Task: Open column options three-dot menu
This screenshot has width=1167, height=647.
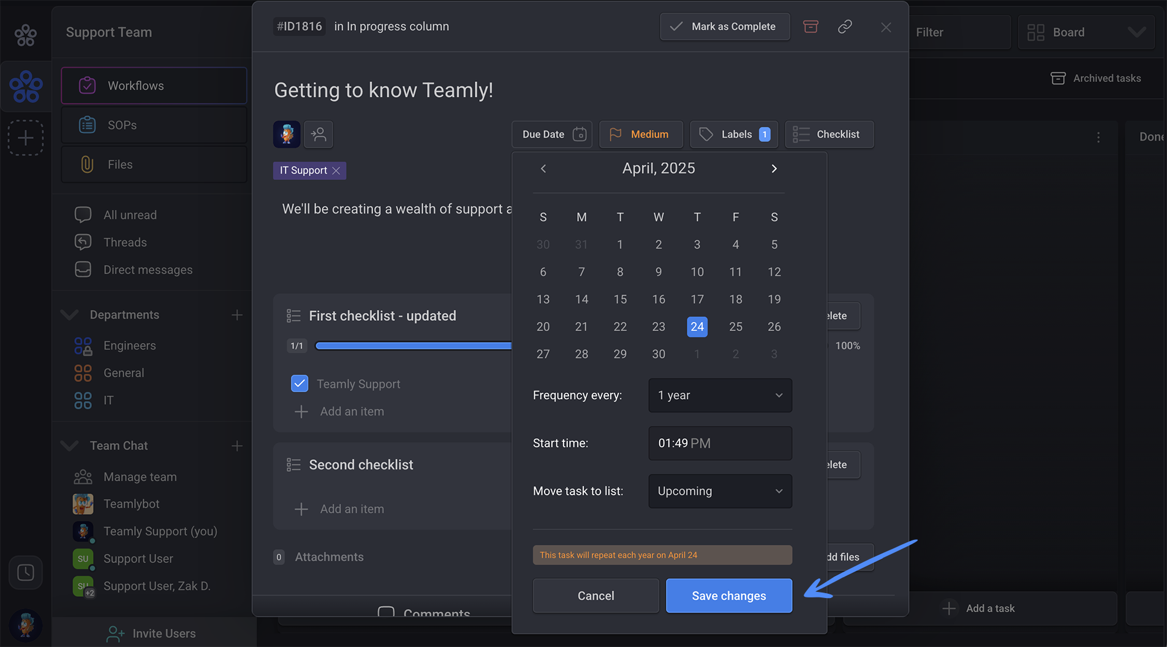Action: coord(1098,137)
